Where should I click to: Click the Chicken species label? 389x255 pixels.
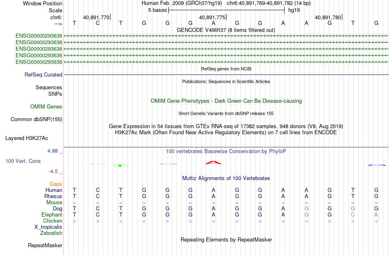pyautogui.click(x=52, y=221)
